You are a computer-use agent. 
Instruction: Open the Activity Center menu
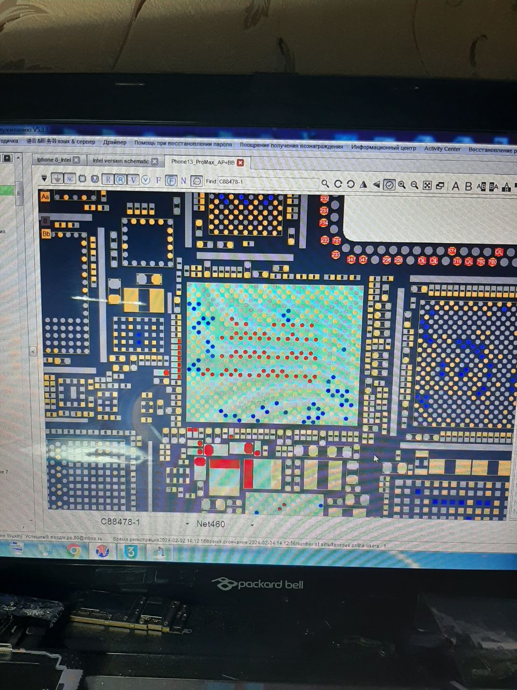coord(442,149)
